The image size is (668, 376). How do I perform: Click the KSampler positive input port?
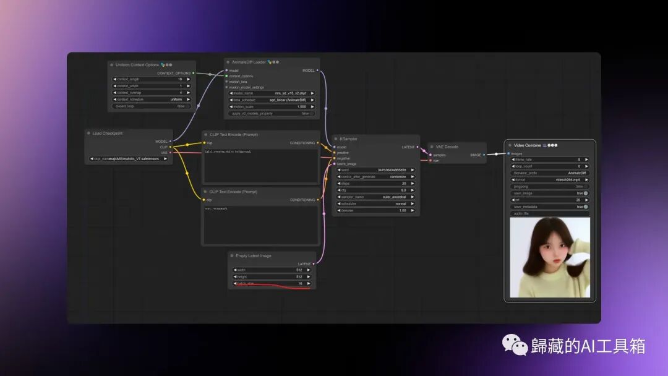tap(335, 153)
